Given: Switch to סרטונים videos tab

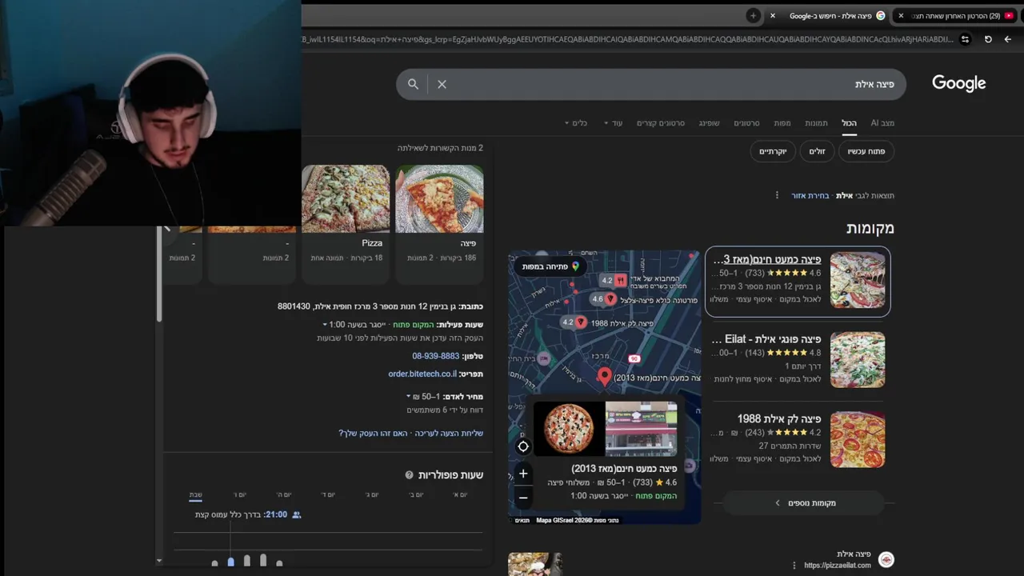Looking at the screenshot, I should pyautogui.click(x=746, y=123).
